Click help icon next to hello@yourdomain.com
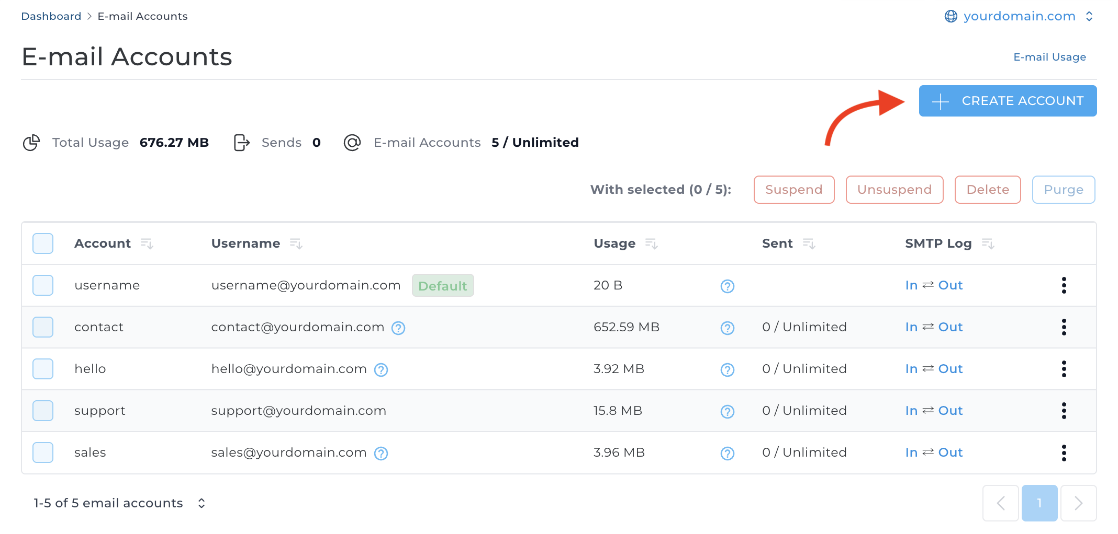Viewport: 1118px width, 534px height. click(381, 370)
